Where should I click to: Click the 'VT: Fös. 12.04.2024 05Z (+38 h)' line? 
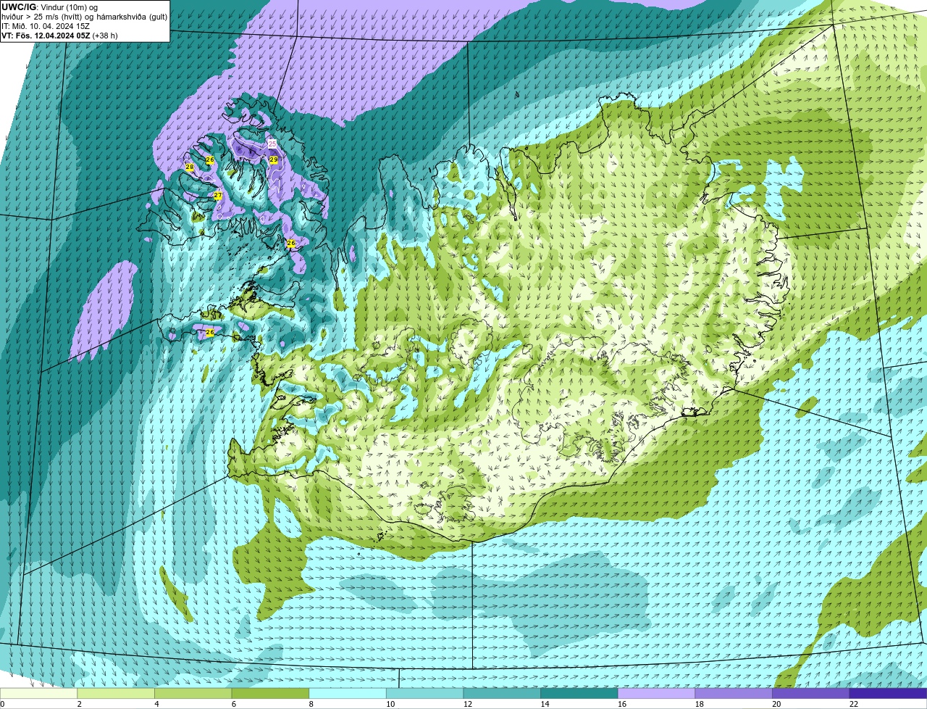[x=59, y=36]
